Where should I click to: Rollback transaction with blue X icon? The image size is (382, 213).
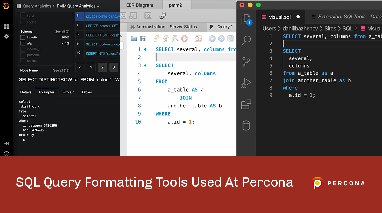(x=221, y=38)
